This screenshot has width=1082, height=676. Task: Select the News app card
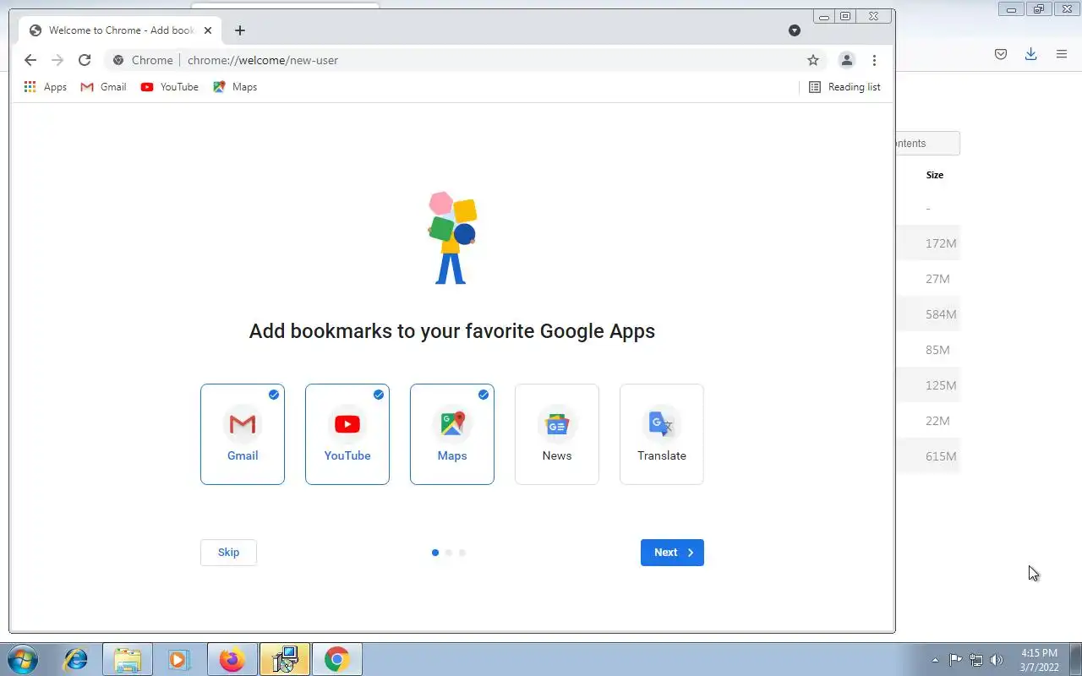pos(557,434)
